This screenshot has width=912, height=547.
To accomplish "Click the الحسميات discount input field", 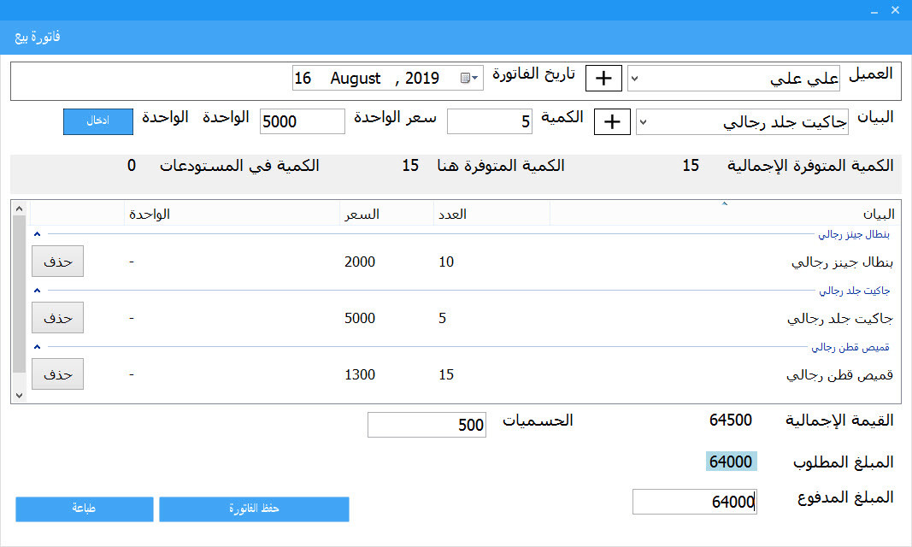I will coord(427,423).
